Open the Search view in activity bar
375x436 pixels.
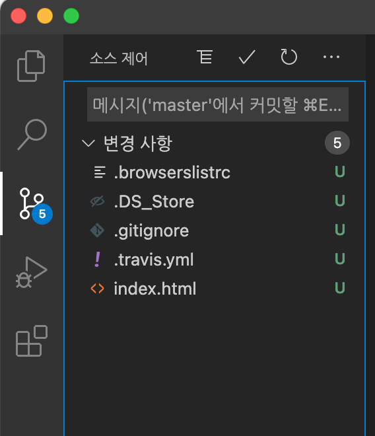[x=32, y=135]
